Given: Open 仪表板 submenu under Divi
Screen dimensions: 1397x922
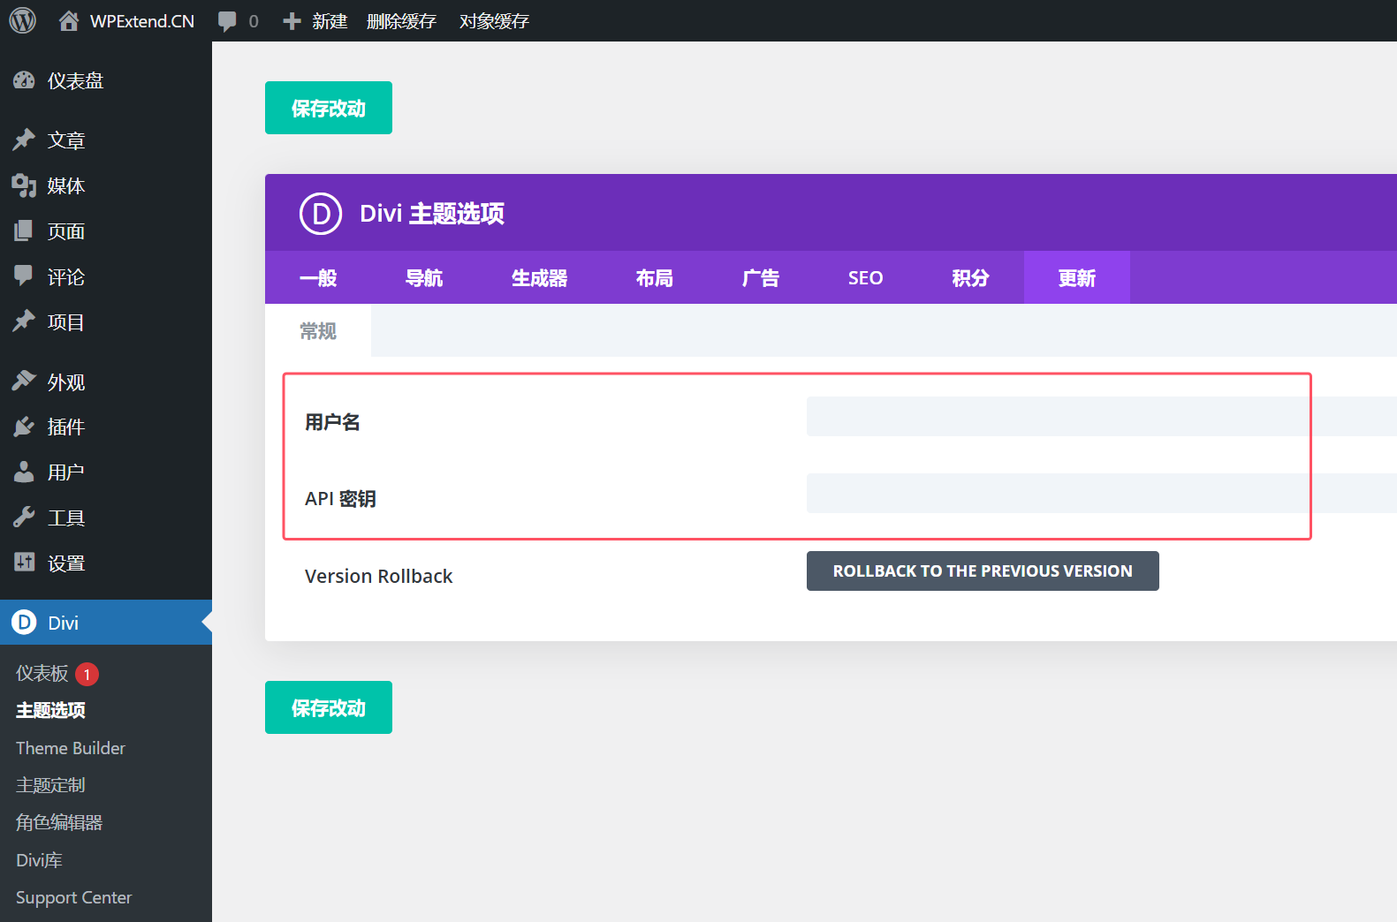Looking at the screenshot, I should pos(42,673).
